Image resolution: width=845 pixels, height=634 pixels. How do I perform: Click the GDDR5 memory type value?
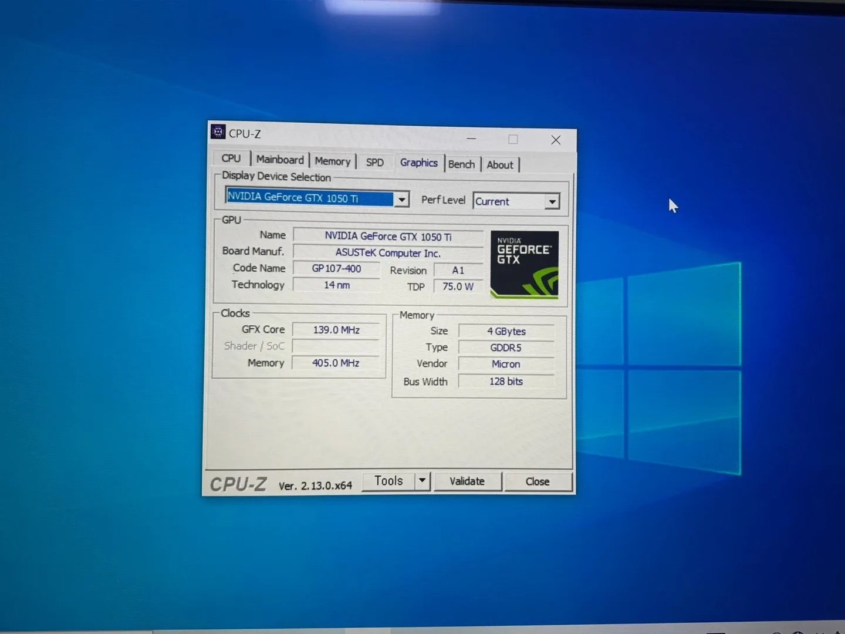pos(506,348)
